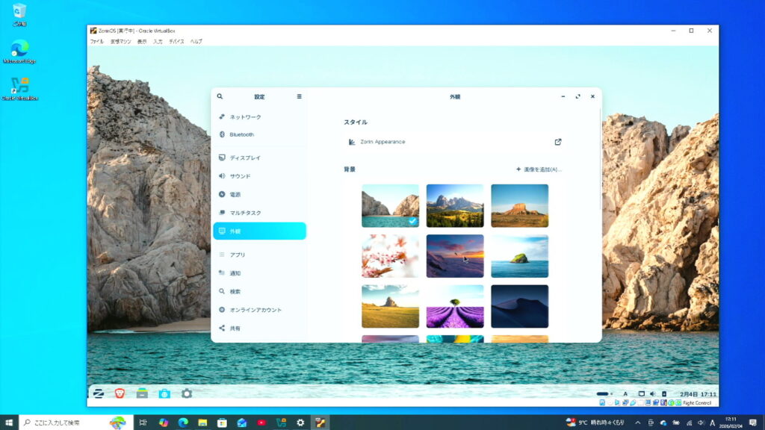Click the 画像を追加 button
Image resolution: width=765 pixels, height=430 pixels.
pyautogui.click(x=539, y=169)
